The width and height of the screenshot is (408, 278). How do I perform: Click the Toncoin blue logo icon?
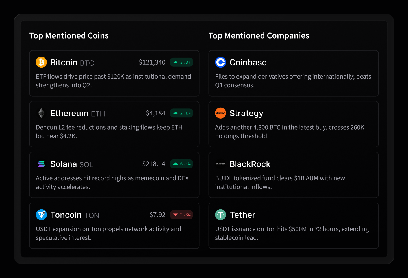(x=41, y=215)
